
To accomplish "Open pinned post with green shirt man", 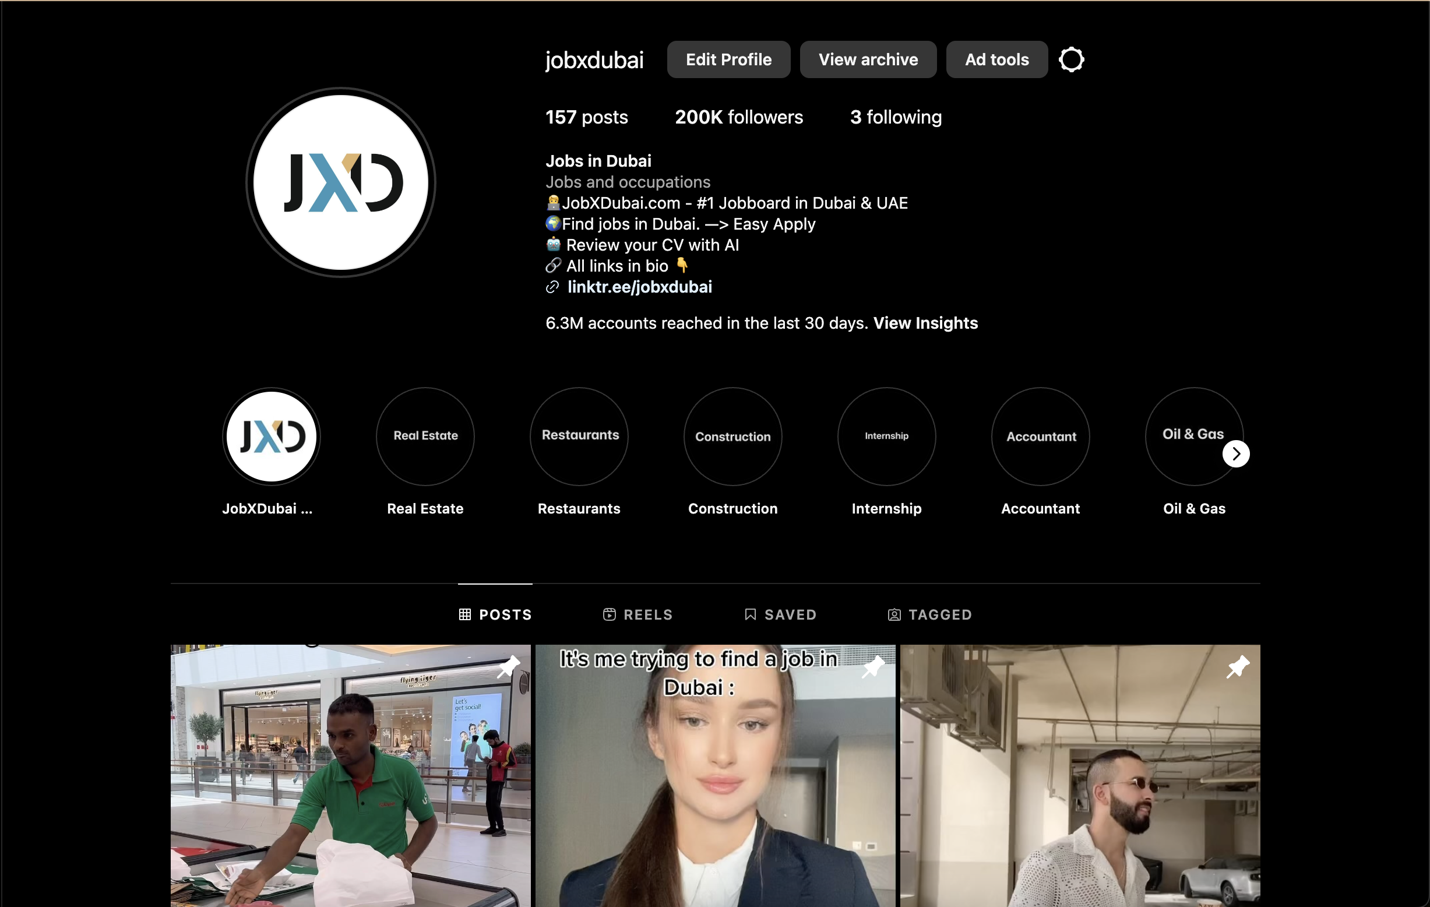I will click(350, 775).
